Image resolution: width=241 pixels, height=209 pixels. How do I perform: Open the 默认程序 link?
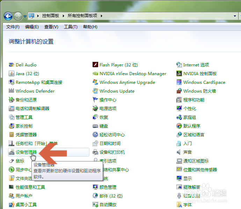192,126
